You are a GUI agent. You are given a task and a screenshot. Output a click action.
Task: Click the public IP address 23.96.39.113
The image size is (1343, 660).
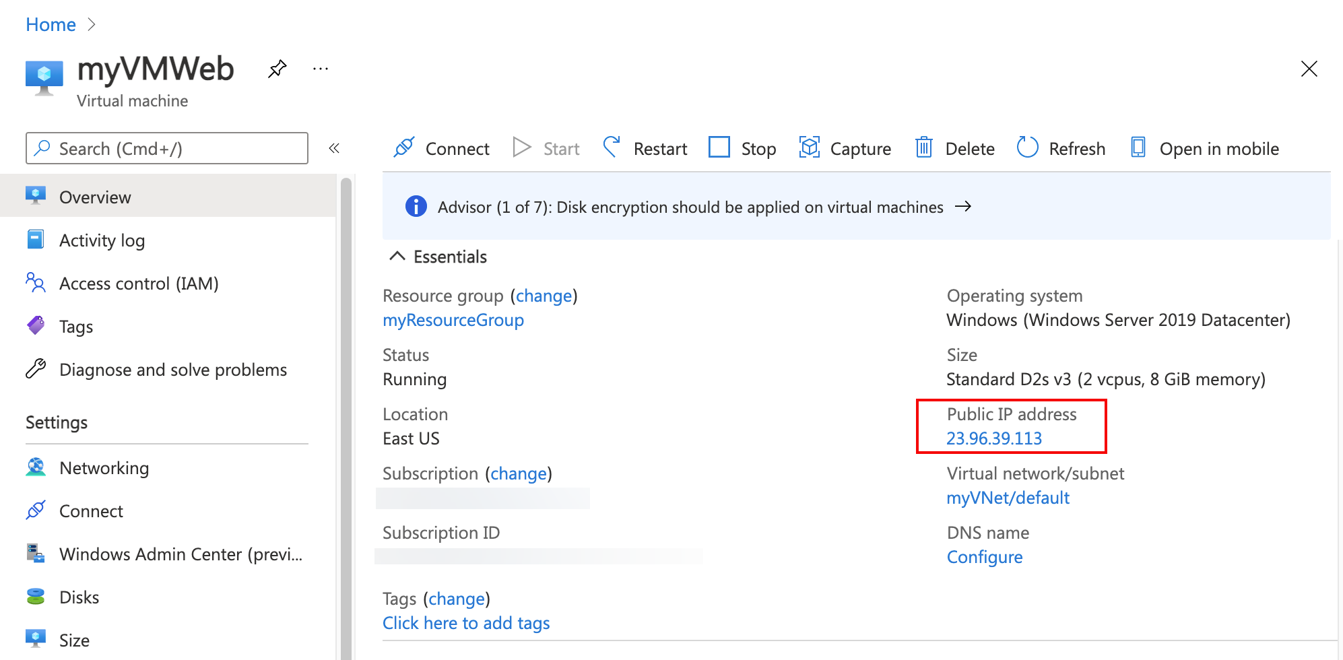994,438
